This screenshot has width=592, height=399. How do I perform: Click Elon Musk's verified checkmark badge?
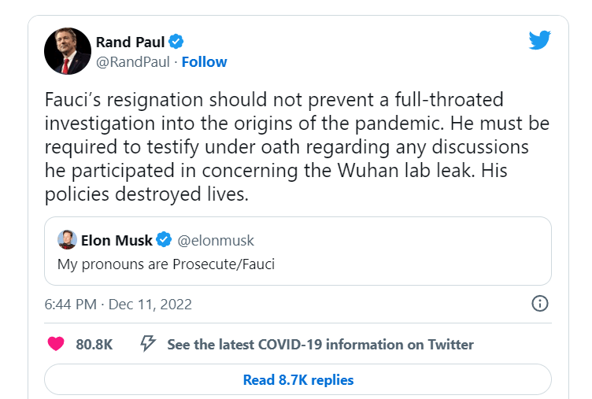coord(165,240)
